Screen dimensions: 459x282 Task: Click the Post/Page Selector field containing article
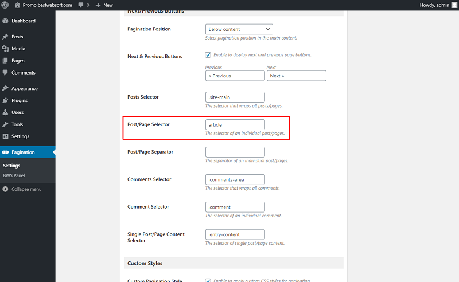235,124
